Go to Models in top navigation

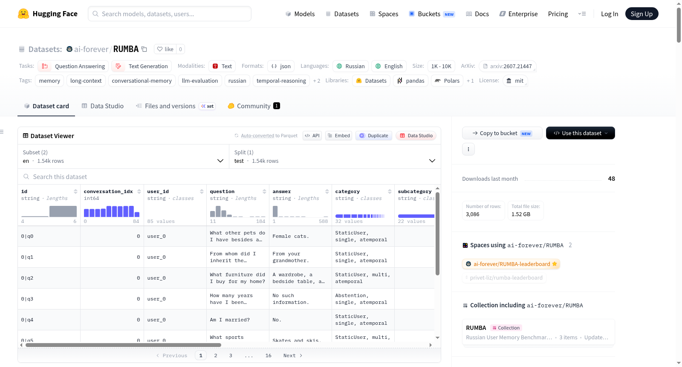pyautogui.click(x=300, y=14)
